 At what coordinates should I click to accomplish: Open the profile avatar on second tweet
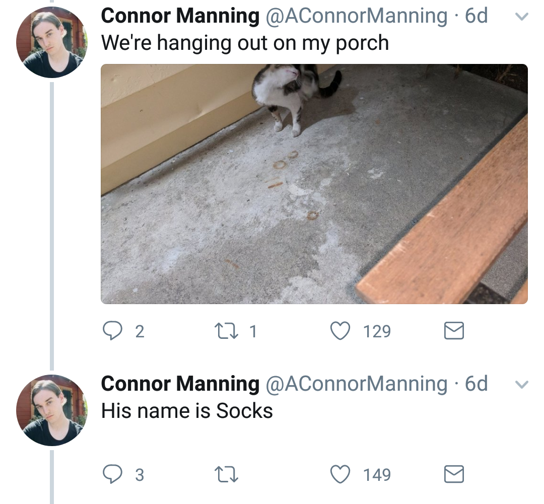pos(52,410)
